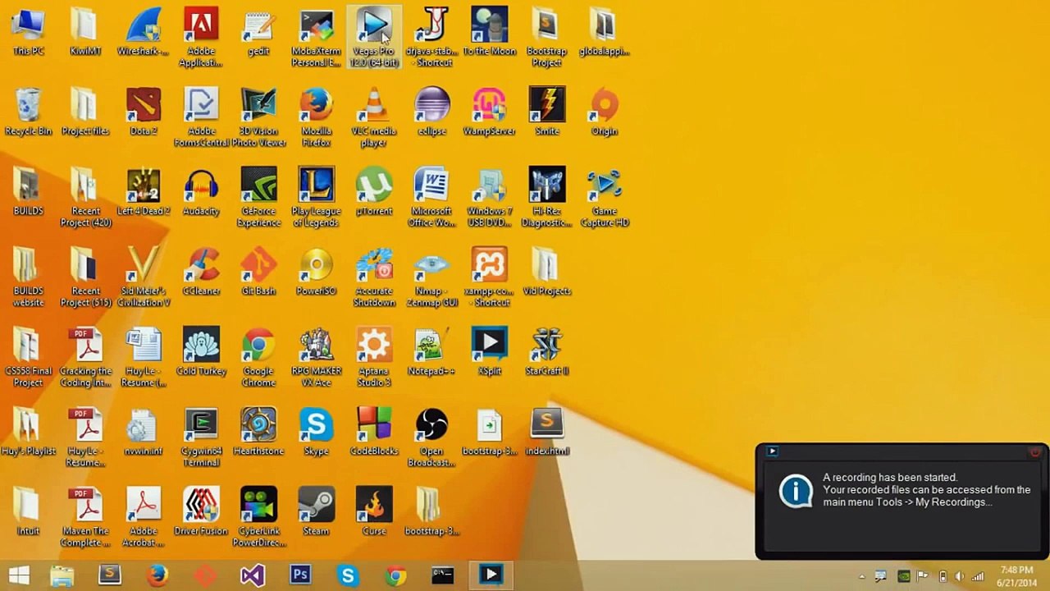Open Game Capture HD desktop icon
The height and width of the screenshot is (591, 1050).
pos(605,197)
